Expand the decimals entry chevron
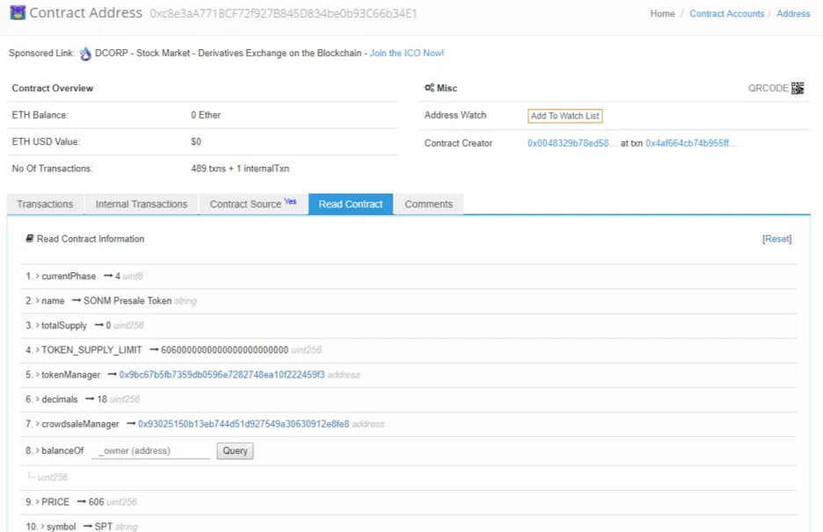The height and width of the screenshot is (532, 823). pyautogui.click(x=38, y=399)
